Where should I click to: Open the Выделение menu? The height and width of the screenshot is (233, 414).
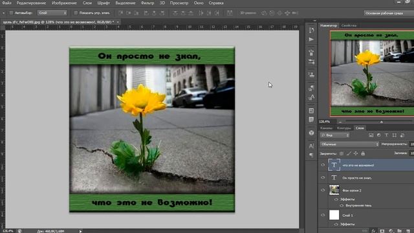pyautogui.click(x=125, y=3)
